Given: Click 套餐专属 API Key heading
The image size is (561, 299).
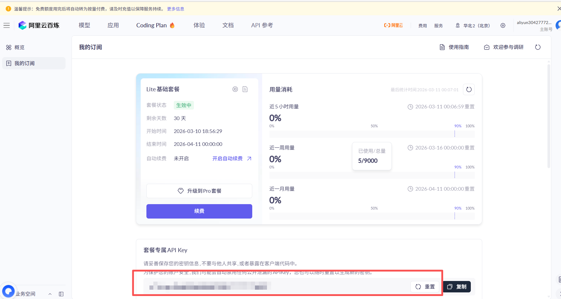Looking at the screenshot, I should pos(165,250).
